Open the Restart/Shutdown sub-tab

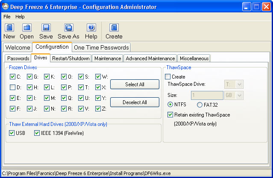[x=70, y=58]
